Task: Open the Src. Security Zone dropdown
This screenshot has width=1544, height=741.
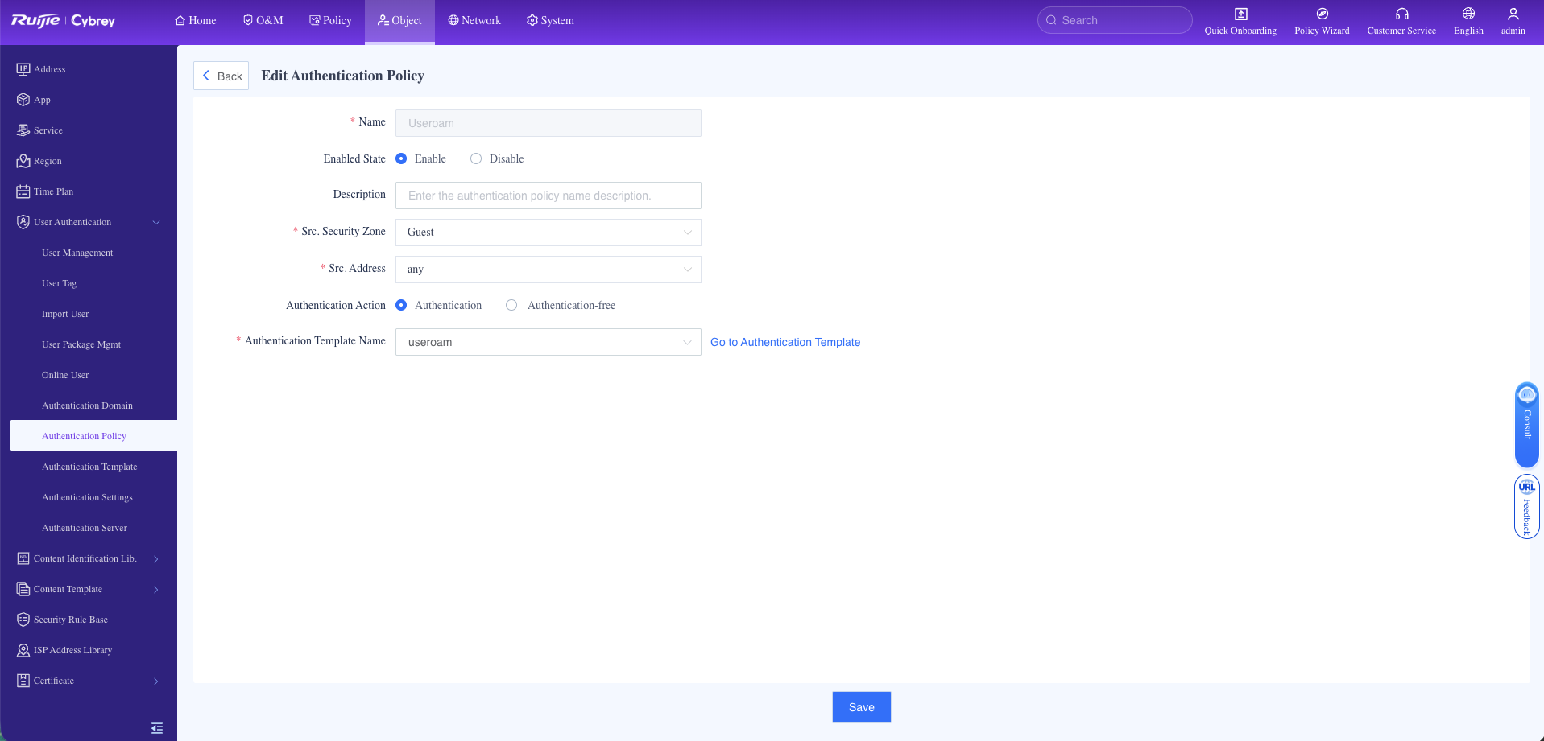Action: pos(548,233)
